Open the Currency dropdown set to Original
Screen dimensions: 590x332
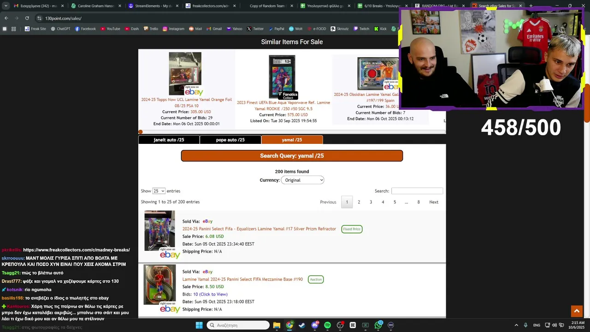click(x=302, y=180)
